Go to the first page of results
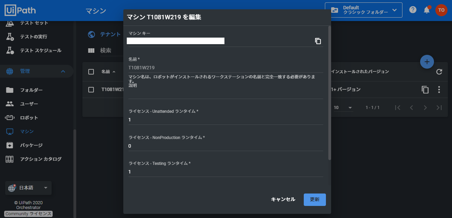Screen dimensions: 452x218 pos(398,108)
